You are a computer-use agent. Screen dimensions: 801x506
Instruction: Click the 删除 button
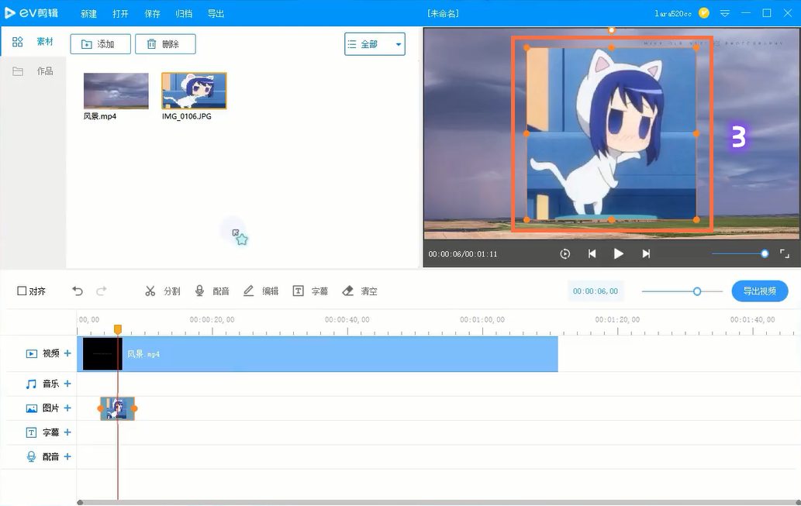coord(165,44)
